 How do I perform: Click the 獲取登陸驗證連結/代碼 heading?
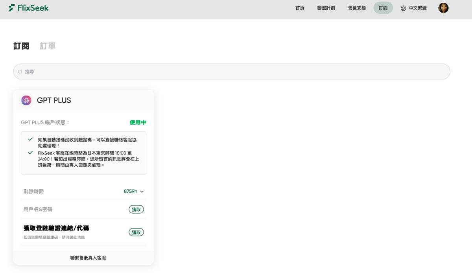coord(56,228)
